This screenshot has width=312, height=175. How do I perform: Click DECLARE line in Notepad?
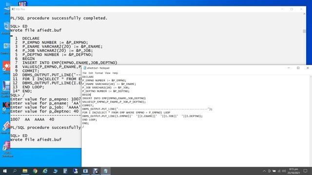88,77
